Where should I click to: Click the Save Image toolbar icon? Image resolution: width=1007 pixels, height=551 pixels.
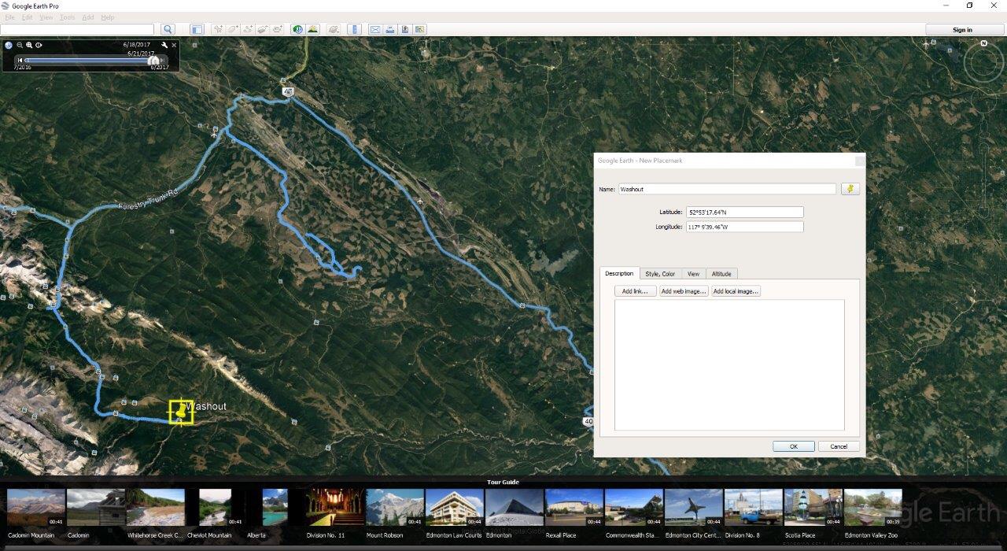tap(404, 30)
